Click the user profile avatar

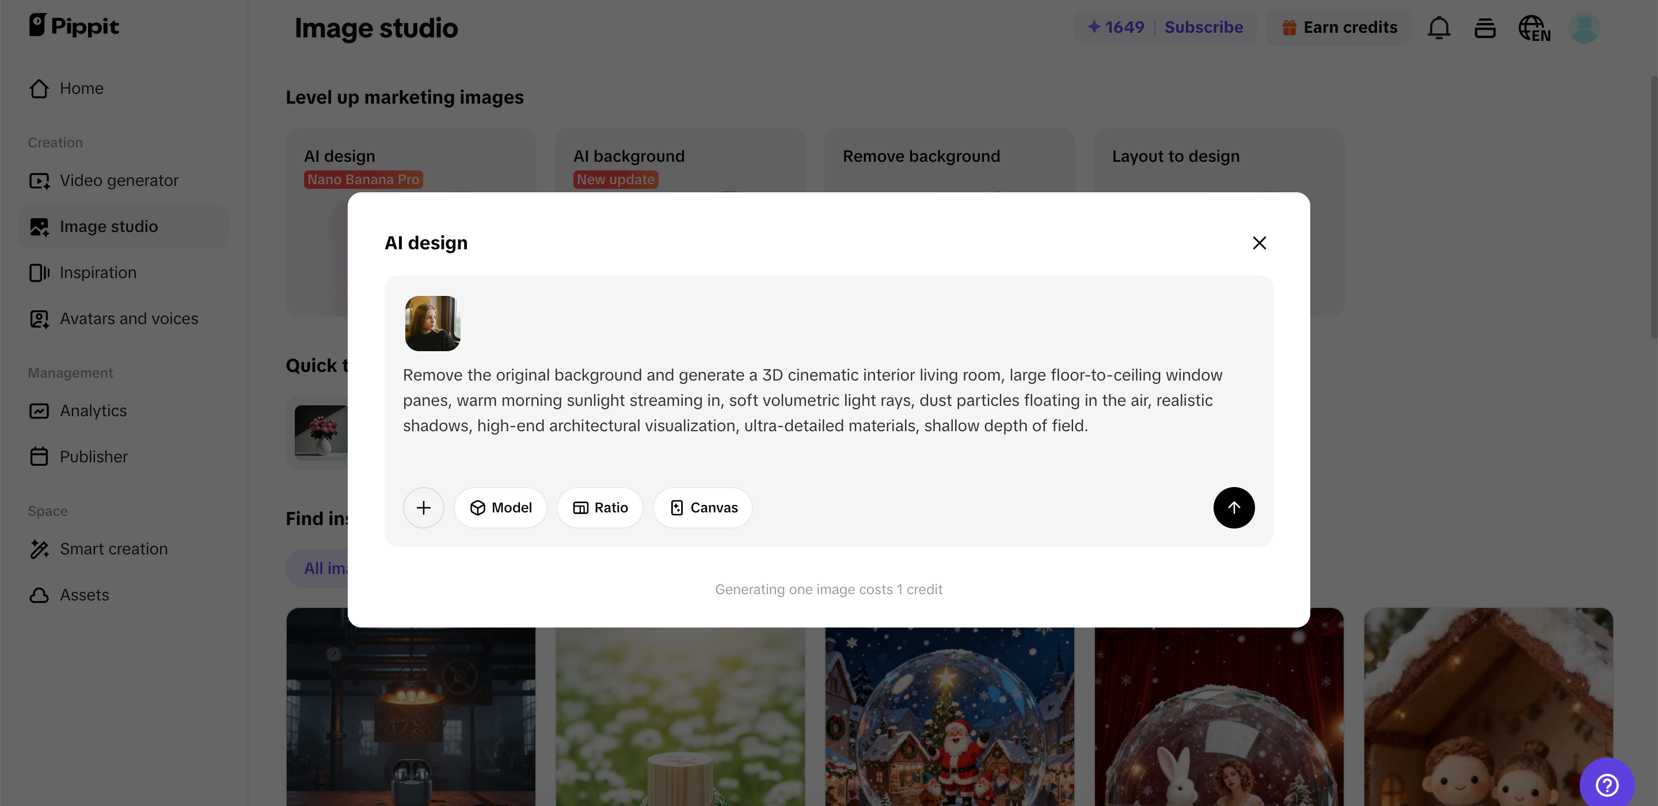tap(1584, 28)
